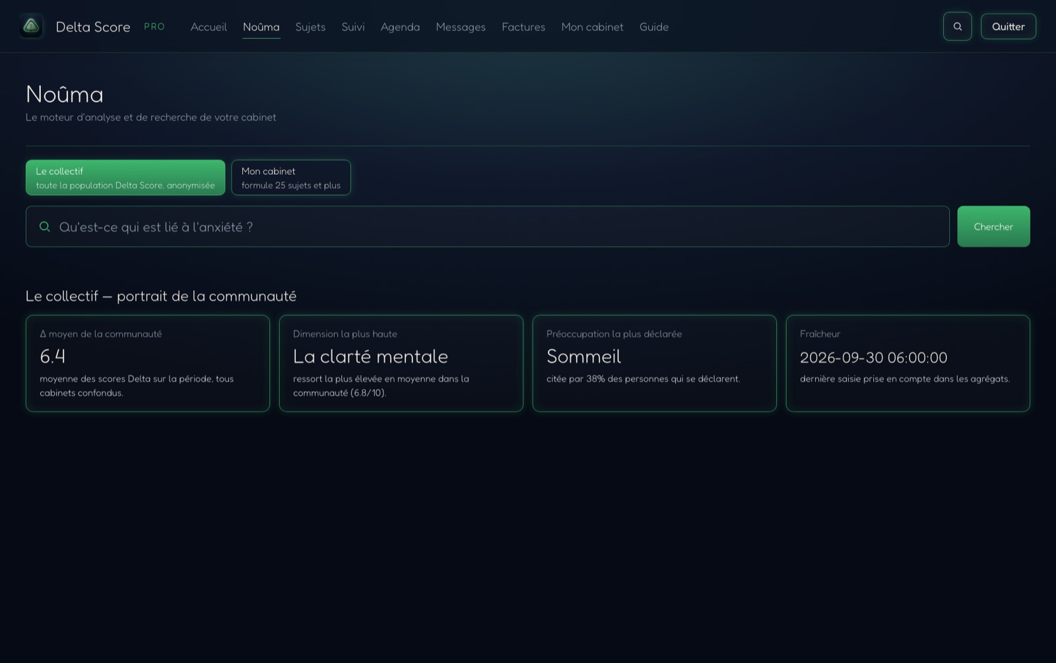The image size is (1056, 663).
Task: Click the 'Le collectif — portrait de la communauté' heading
Action: 161,296
